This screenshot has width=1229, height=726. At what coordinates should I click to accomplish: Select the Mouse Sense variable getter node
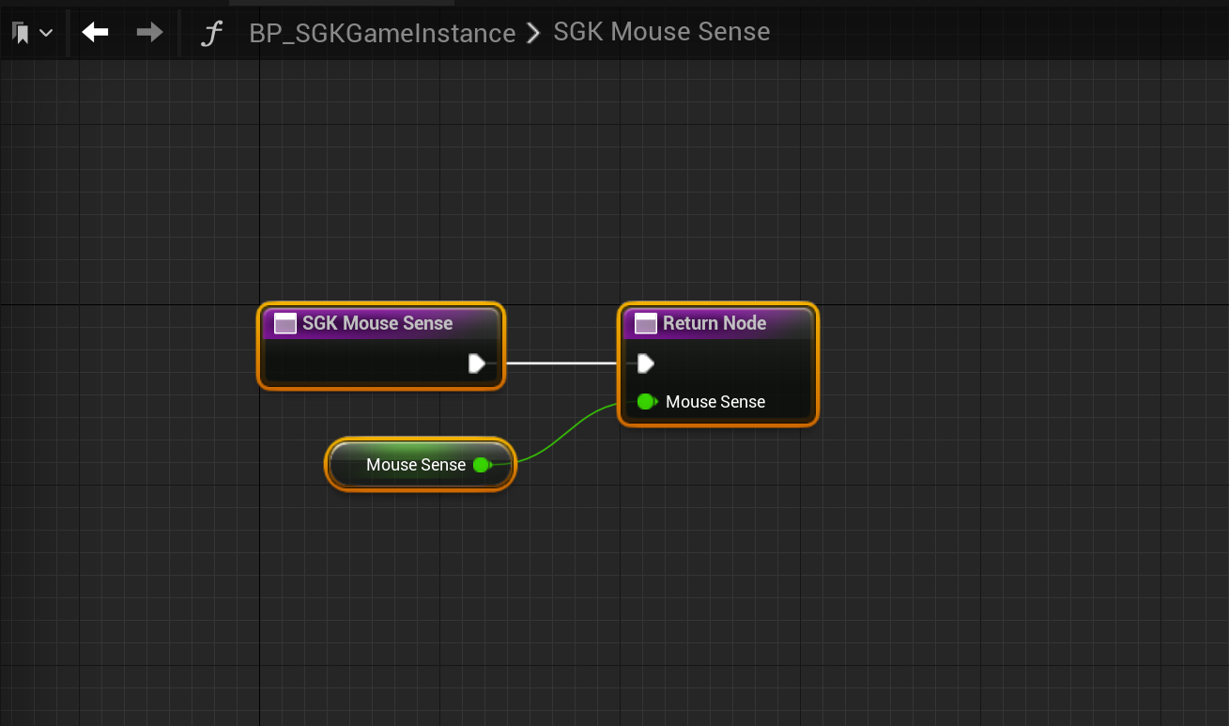click(415, 465)
